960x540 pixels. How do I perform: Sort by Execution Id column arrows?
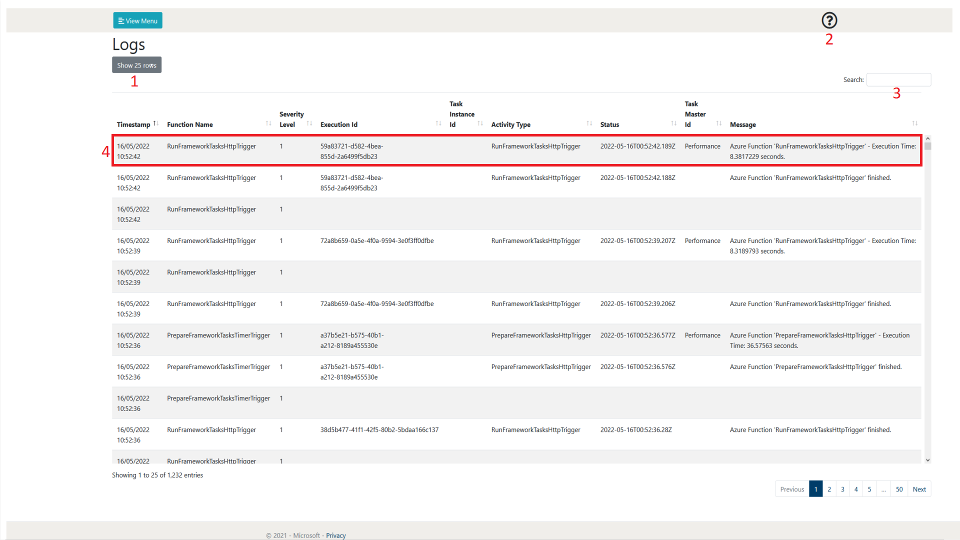(x=438, y=123)
